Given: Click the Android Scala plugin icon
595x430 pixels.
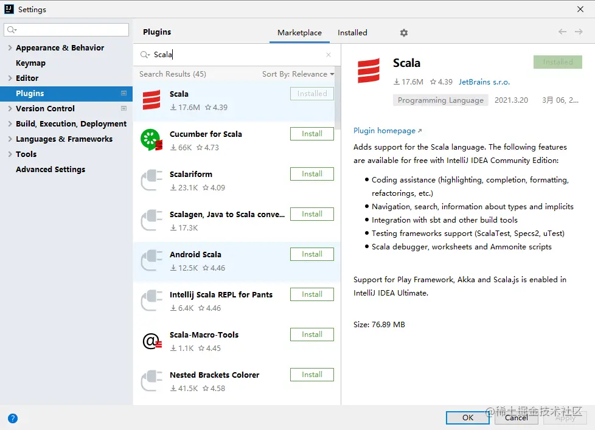Looking at the screenshot, I should [151, 260].
